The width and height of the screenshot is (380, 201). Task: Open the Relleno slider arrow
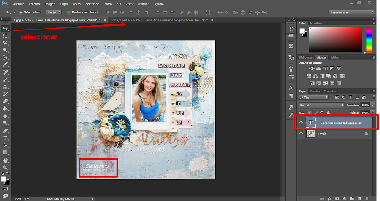coord(373,113)
